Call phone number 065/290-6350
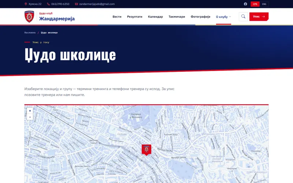Viewport: 293px width, 183px height. pyautogui.click(x=60, y=4)
